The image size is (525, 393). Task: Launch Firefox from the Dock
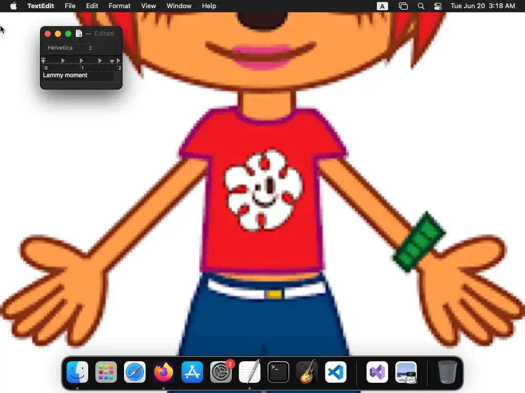click(x=164, y=372)
